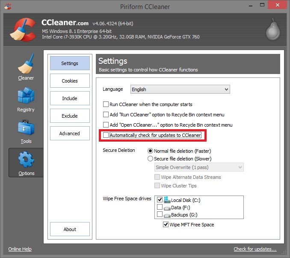Select Normal file deletion (Faster)
This screenshot has height=258, width=290.
tap(150, 151)
